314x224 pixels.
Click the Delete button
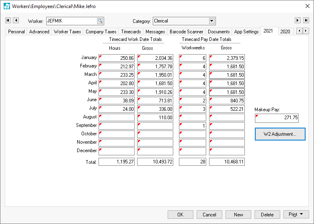coord(267,214)
